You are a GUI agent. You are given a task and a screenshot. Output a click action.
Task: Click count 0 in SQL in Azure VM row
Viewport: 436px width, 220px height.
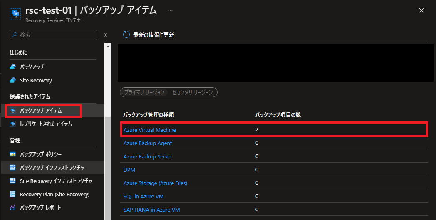click(x=257, y=196)
